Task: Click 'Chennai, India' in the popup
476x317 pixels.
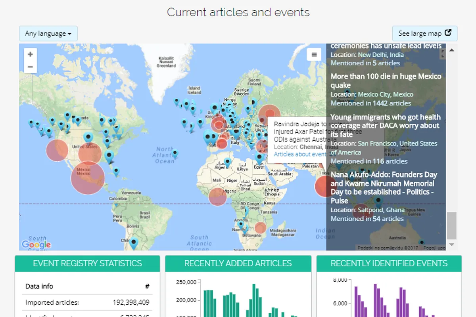Action: (x=319, y=147)
